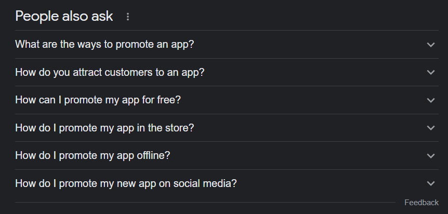The height and width of the screenshot is (214, 448).
Task: Select the offline app promotion question row
Action: point(227,155)
